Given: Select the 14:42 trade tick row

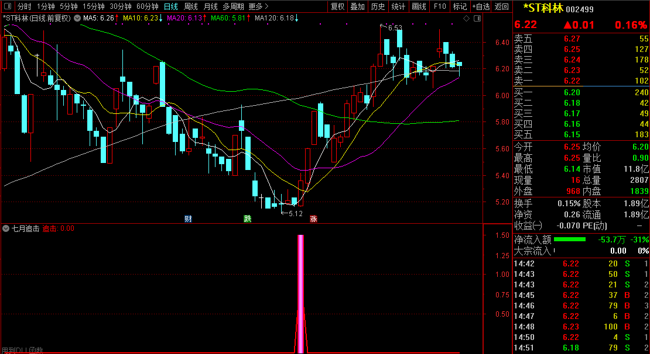Looking at the screenshot, I should click(x=581, y=263).
